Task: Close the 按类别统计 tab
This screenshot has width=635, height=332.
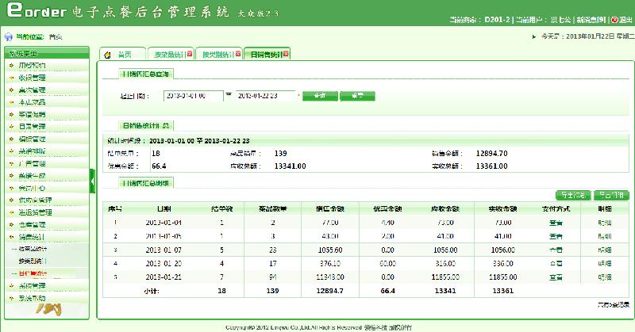Action: pos(238,54)
